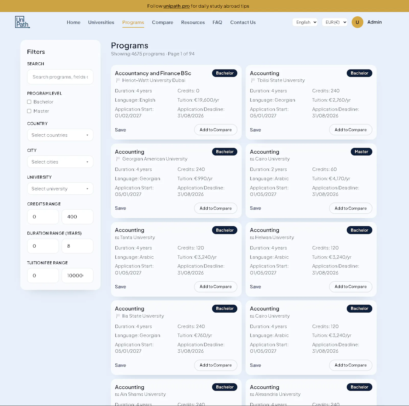Add Helwan University Accounting to compare
The image size is (409, 406).
point(350,287)
